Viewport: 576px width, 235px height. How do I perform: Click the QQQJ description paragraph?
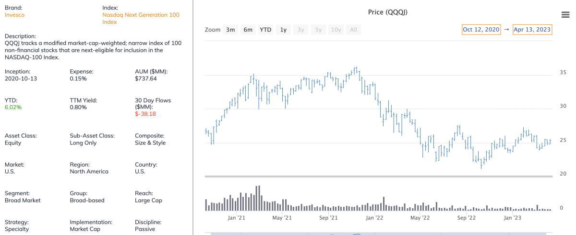93,50
